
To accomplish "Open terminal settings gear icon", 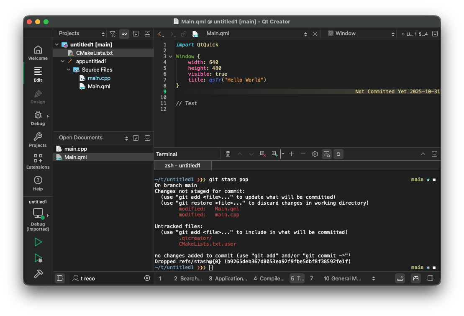I will (x=315, y=154).
